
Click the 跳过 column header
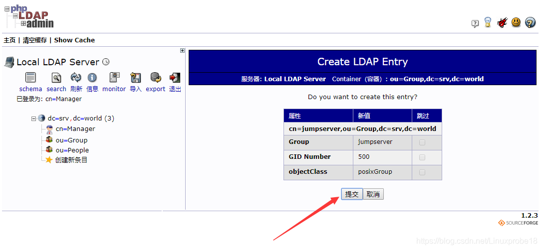[427, 116]
